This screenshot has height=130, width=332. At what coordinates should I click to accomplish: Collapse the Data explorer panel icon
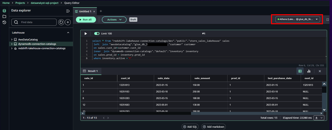(68, 11)
